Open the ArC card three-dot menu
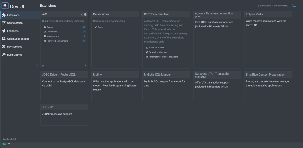This screenshot has height=148, width=303. click(85, 65)
